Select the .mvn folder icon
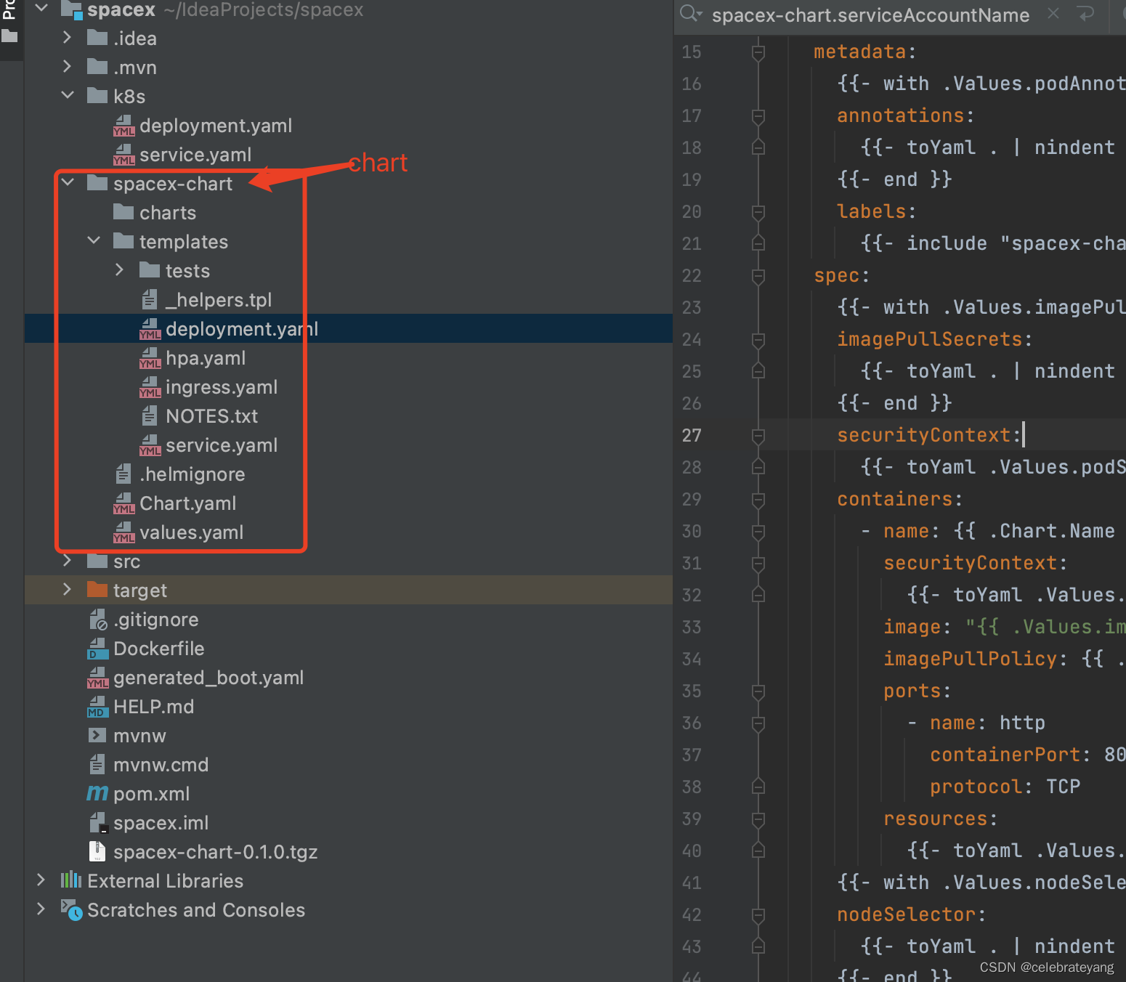The image size is (1126, 982). click(97, 66)
